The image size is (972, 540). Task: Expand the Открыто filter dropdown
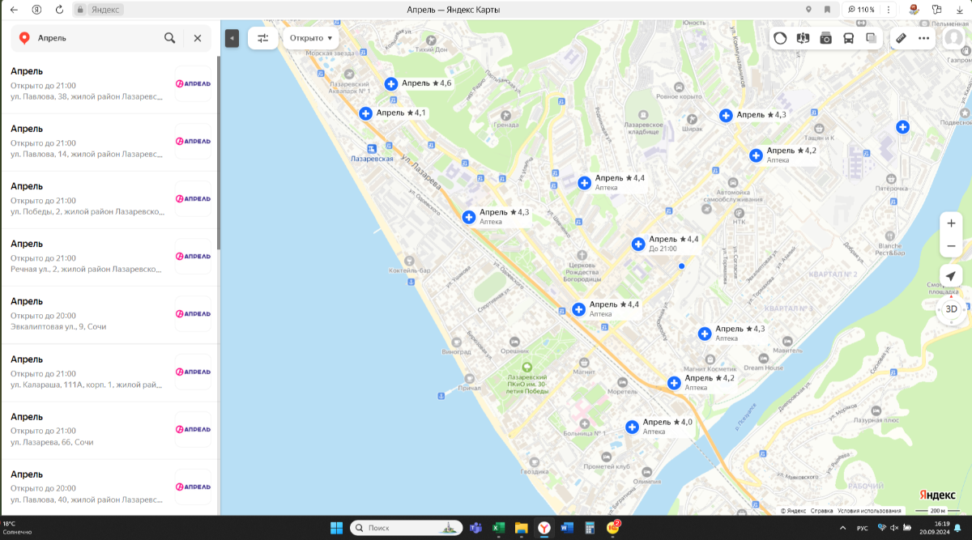tap(311, 38)
